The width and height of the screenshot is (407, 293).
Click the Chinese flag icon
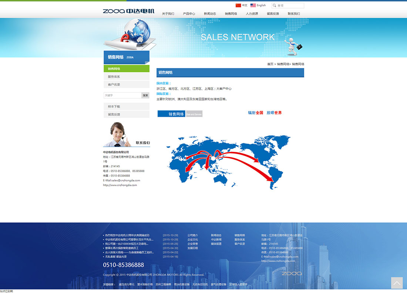[x=238, y=6]
